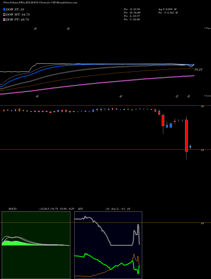Screen dimensions: 211x279
Task: Click the Avg V: 0.098 M value
Action: coord(167,9)
